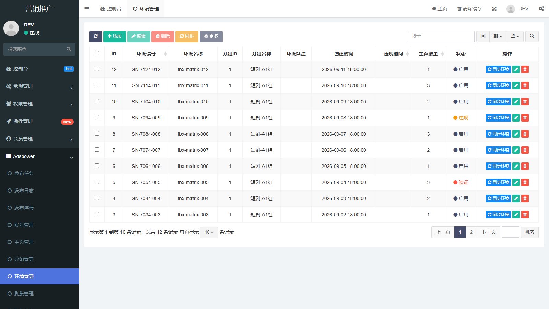
Task: Tick the select-all checkbox in table header
Action: coord(97,53)
